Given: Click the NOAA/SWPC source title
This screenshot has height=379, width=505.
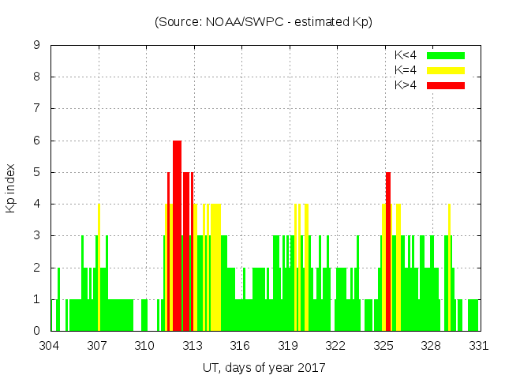Looking at the screenshot, I should (x=264, y=22).
